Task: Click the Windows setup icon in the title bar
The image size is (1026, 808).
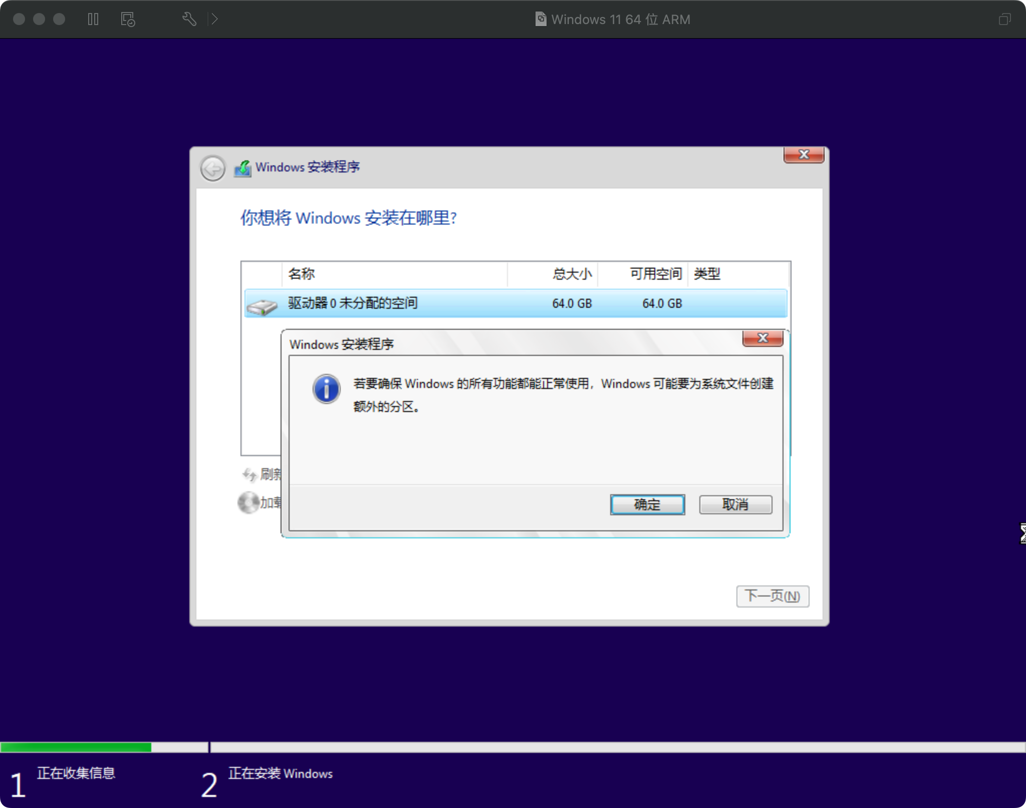Action: (243, 168)
